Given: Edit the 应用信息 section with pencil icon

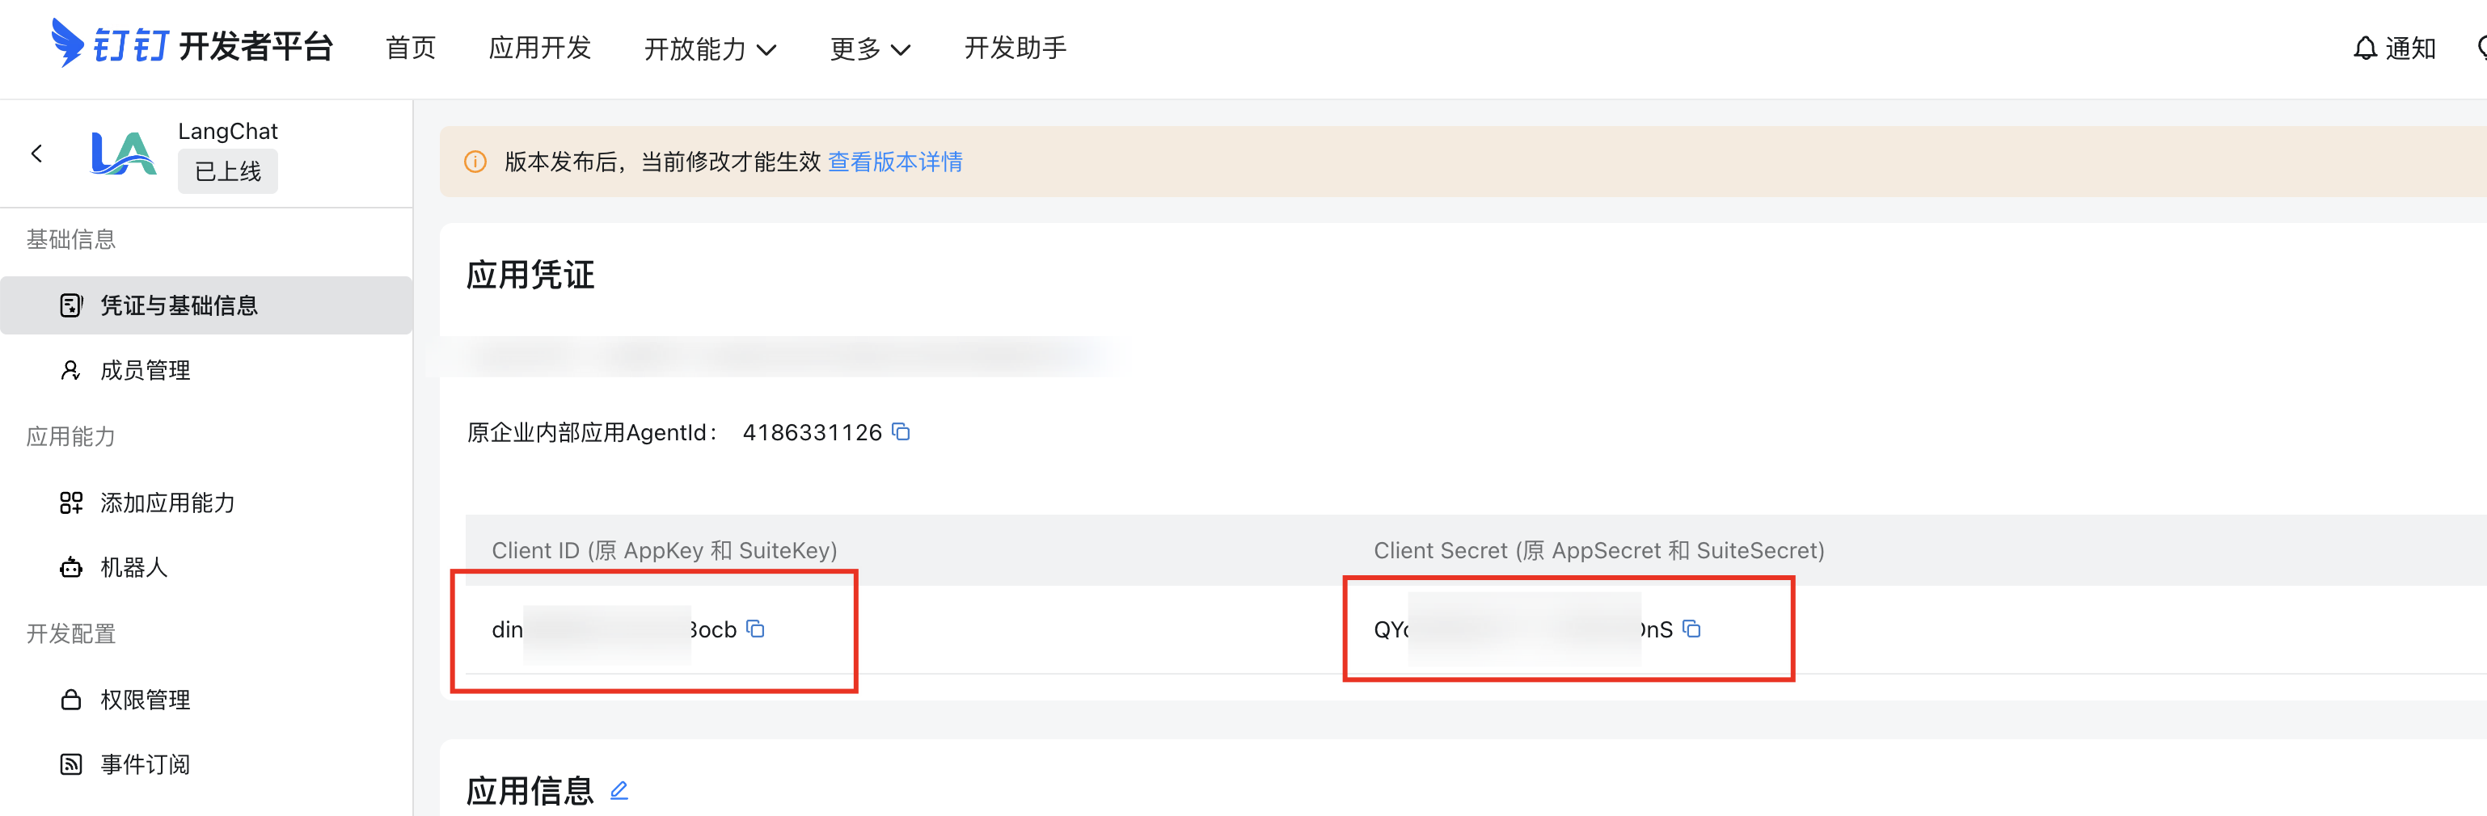Looking at the screenshot, I should (619, 790).
